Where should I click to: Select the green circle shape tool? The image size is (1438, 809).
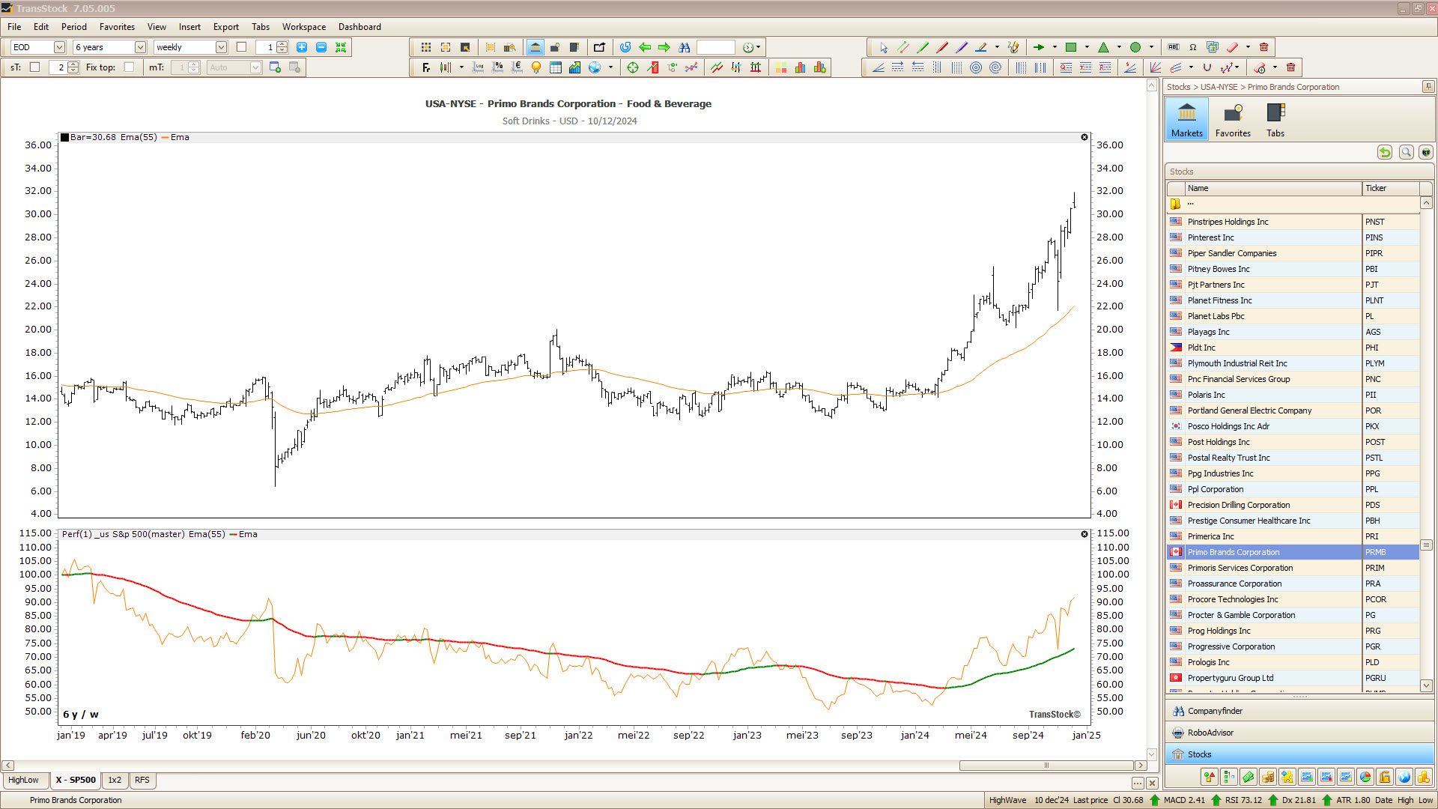pos(1135,47)
